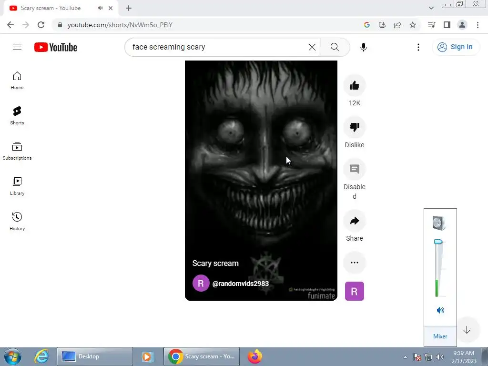Image resolution: width=488 pixels, height=366 pixels.
Task: Open Shorts in the sidebar
Action: pyautogui.click(x=17, y=116)
